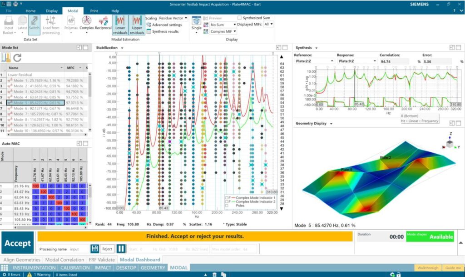Viewport: 465px width, 277px height.
Task: Open the Scaling Residue Vector dropdown
Action: pyautogui.click(x=173, y=18)
